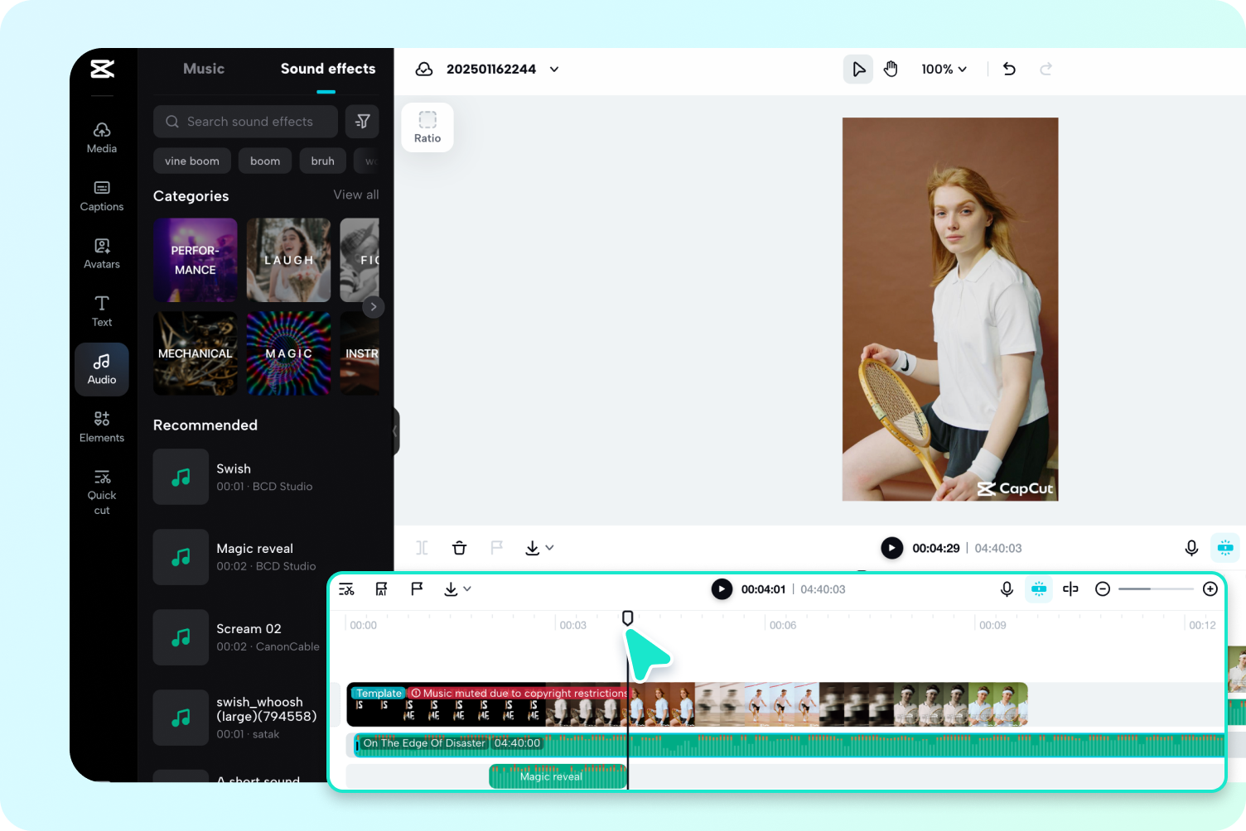The height and width of the screenshot is (831, 1246).
Task: Click the View all categories link
Action: (x=355, y=195)
